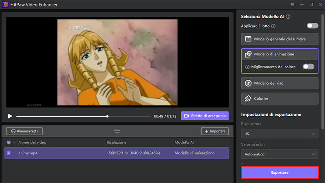325x183 pixels.
Task: Click info icon beside Applicare il lotto
Action: [x=273, y=26]
